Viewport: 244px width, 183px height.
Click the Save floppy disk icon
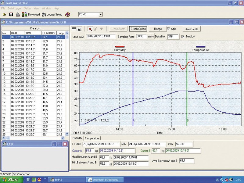pyautogui.click(x=11, y=14)
